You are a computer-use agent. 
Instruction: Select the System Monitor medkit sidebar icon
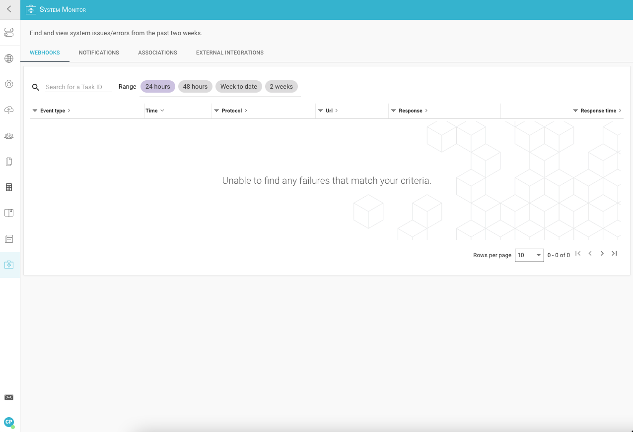pos(9,265)
